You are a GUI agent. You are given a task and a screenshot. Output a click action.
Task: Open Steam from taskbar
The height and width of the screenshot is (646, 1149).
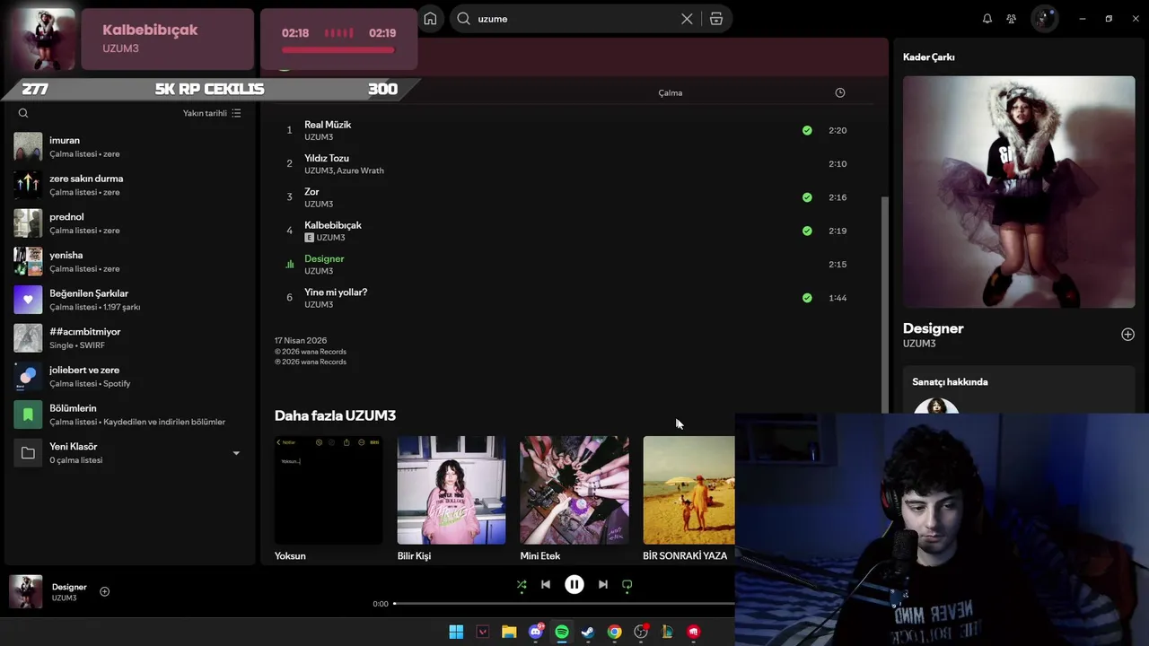588,632
